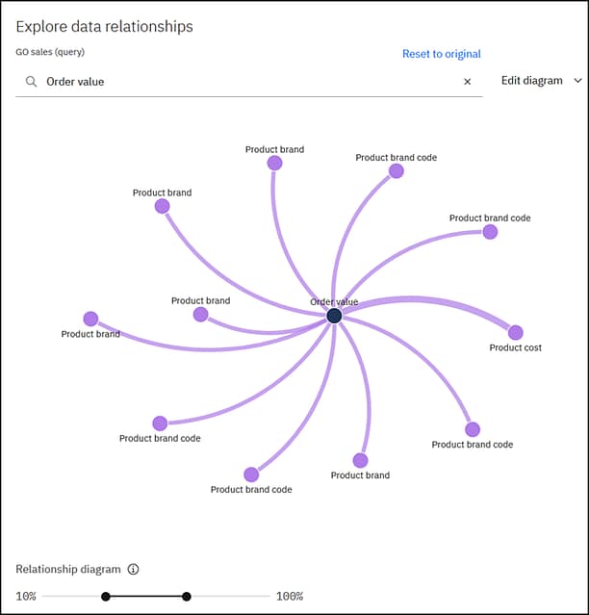
Task: Click the top Product brand code node
Action: (x=396, y=171)
